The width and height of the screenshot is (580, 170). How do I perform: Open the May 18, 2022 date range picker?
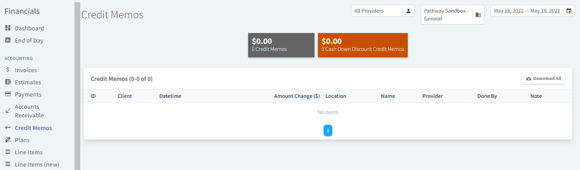point(532,11)
